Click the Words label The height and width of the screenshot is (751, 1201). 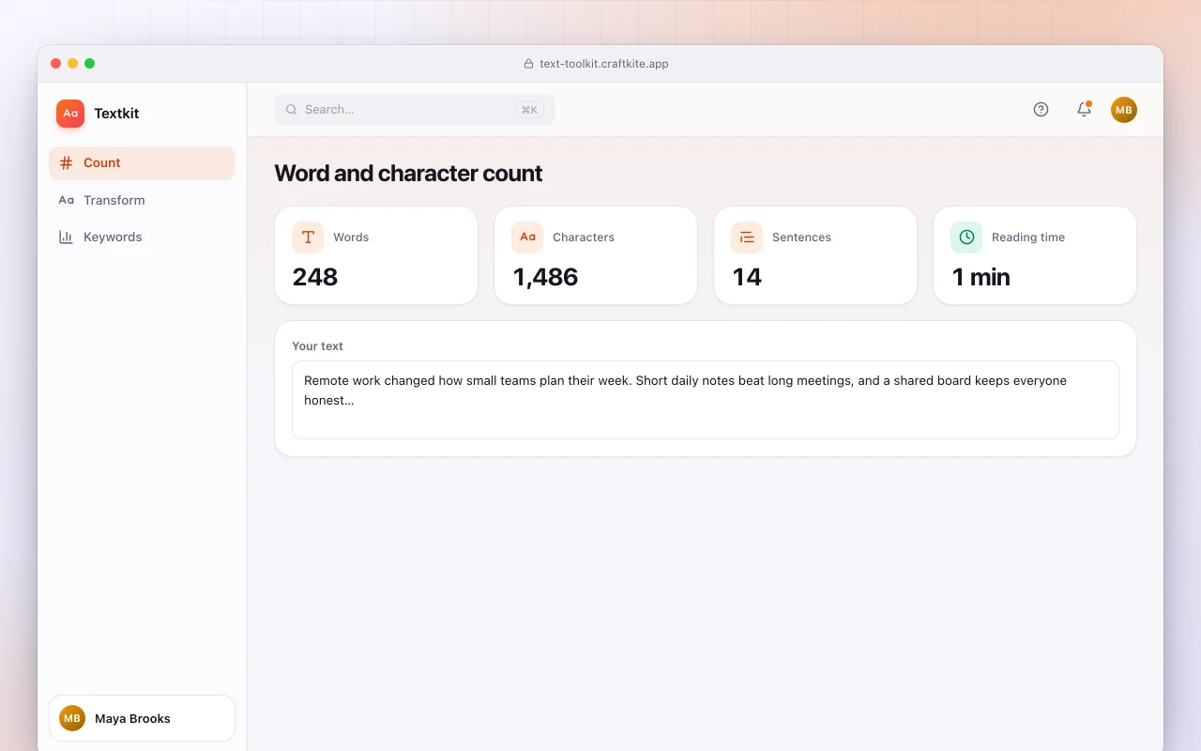point(351,238)
